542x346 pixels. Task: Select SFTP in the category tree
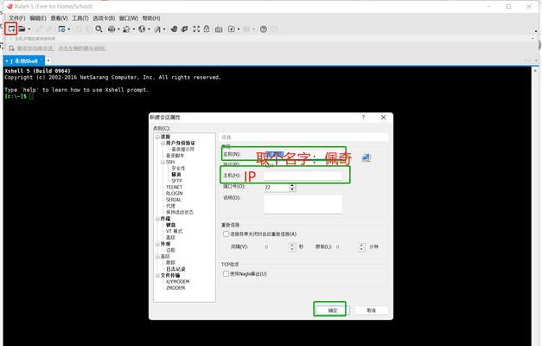pyautogui.click(x=176, y=181)
